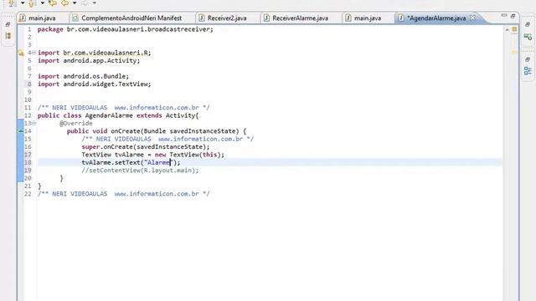Open next annotation dropdown arrow
536x301 pixels.
[23, 3]
